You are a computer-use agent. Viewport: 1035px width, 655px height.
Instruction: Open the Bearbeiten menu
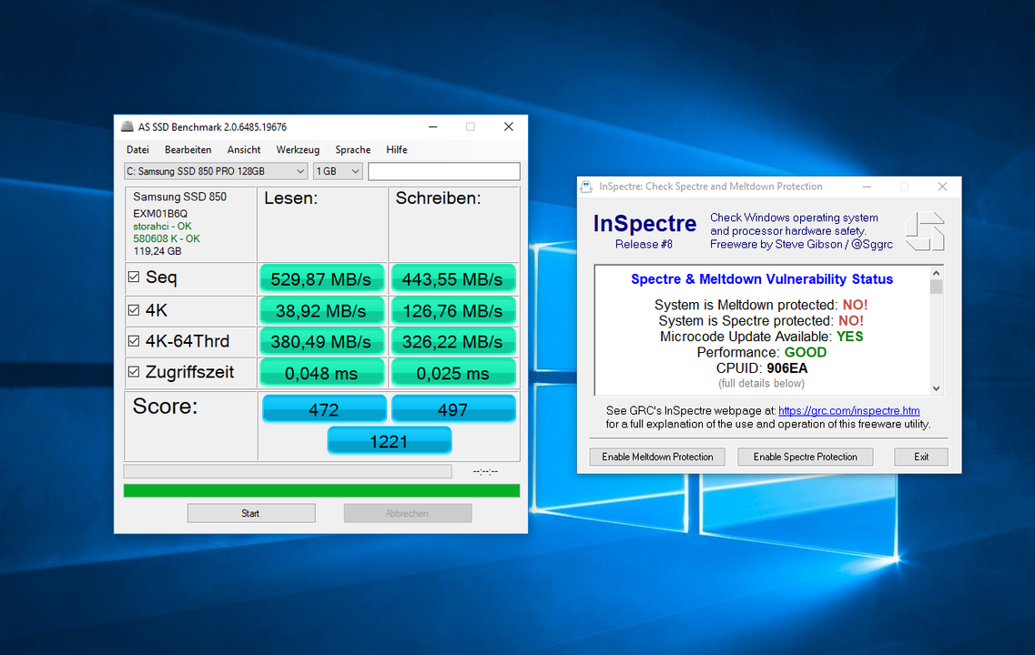(188, 150)
